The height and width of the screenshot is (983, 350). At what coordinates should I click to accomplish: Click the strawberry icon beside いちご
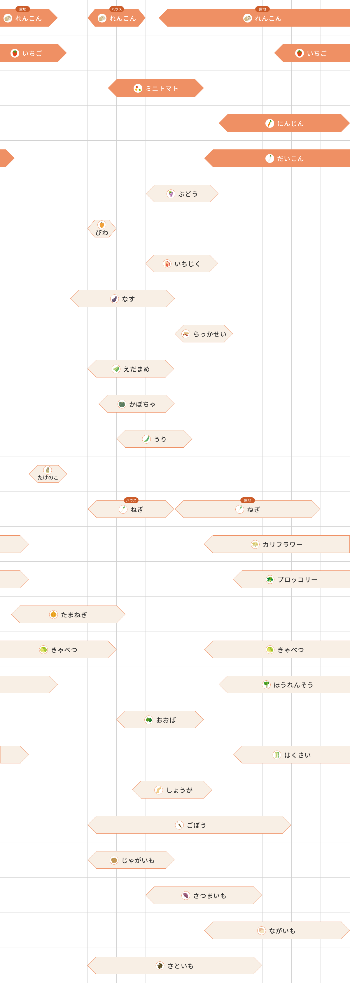[15, 53]
